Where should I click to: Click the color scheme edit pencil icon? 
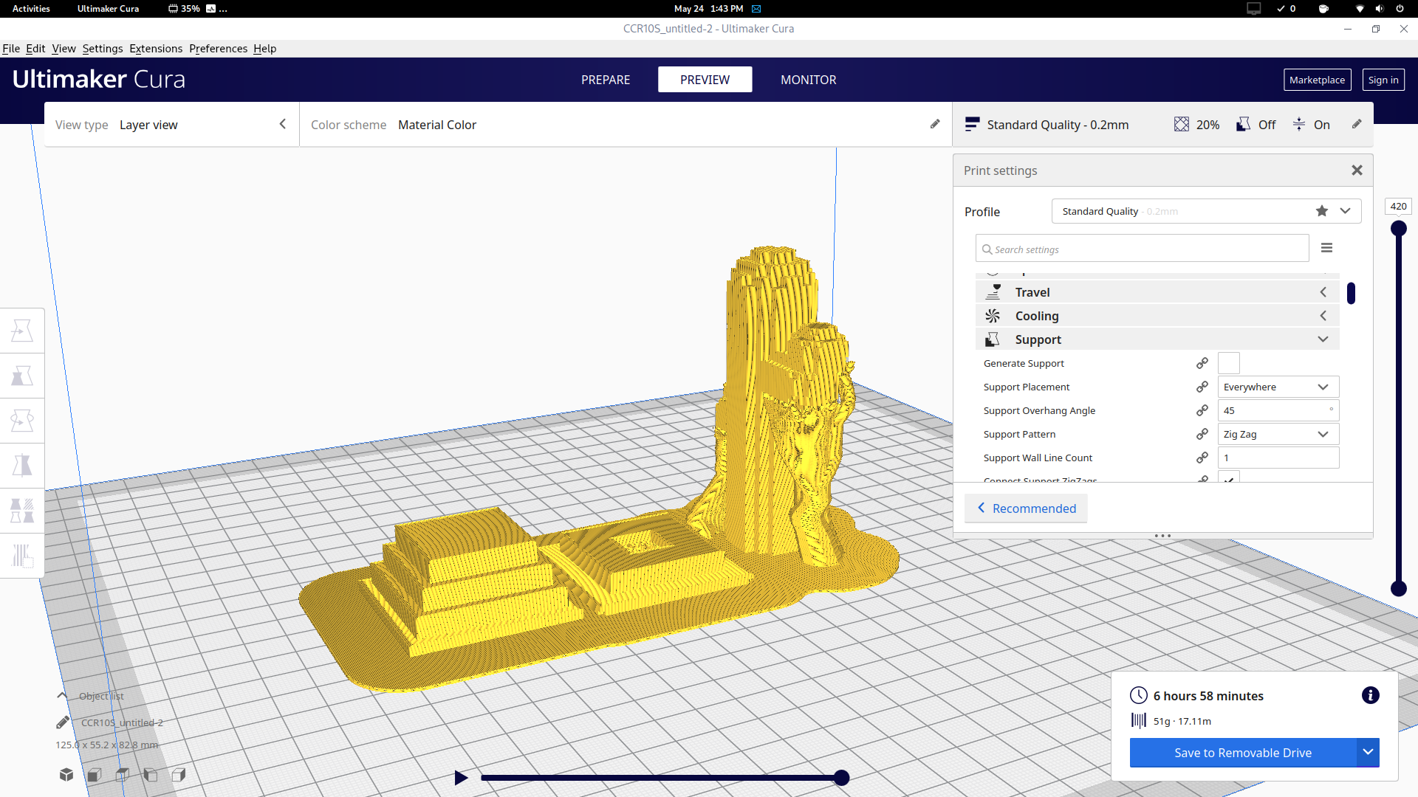[935, 124]
